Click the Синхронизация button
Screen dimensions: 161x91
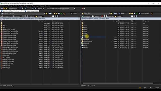coord(12,8)
